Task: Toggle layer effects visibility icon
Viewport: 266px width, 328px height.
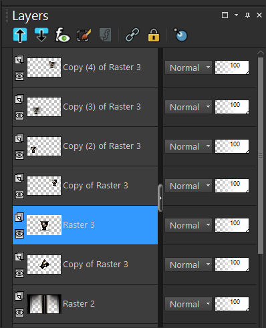Action: click(62, 35)
